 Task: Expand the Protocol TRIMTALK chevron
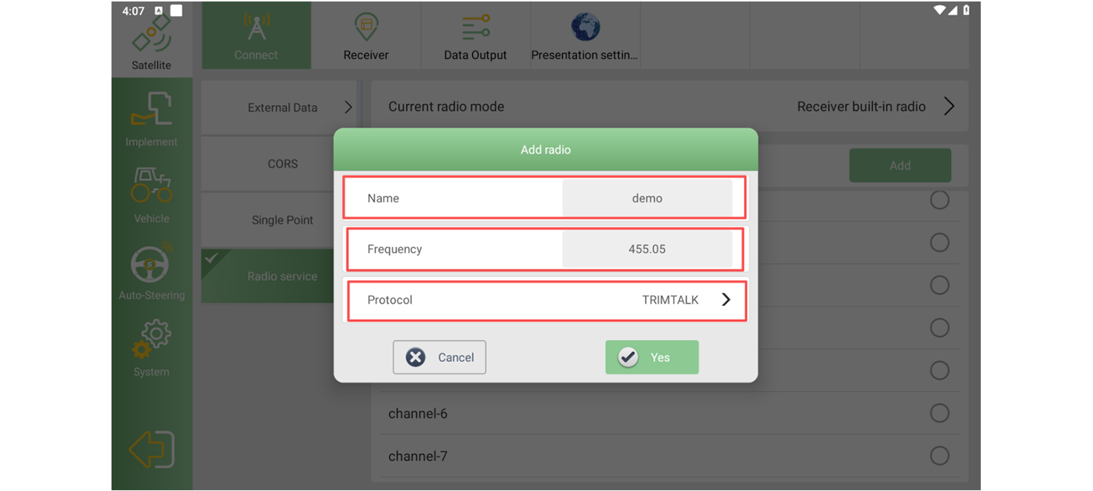click(726, 299)
